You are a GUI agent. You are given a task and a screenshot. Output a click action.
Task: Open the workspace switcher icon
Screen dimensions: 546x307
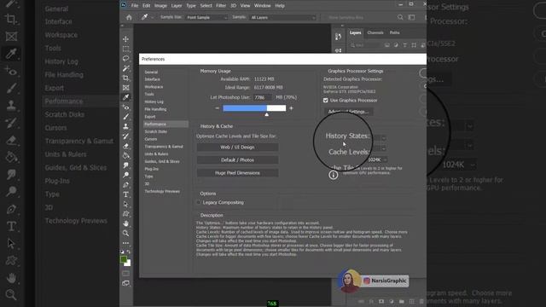click(411, 17)
